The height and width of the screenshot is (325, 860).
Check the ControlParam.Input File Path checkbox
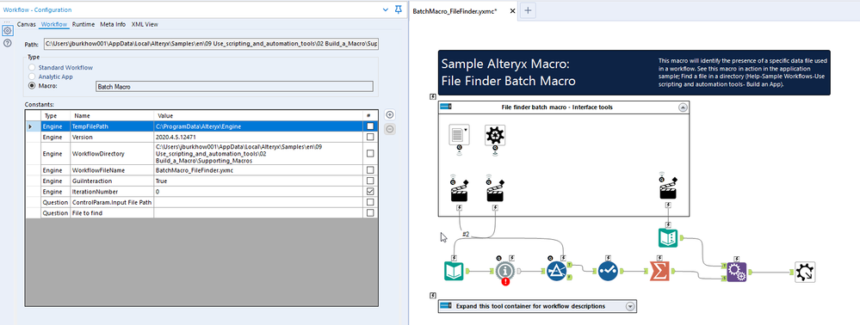click(370, 202)
